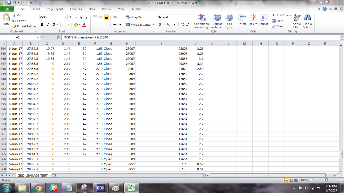Click Insert cells icon

coord(242,17)
